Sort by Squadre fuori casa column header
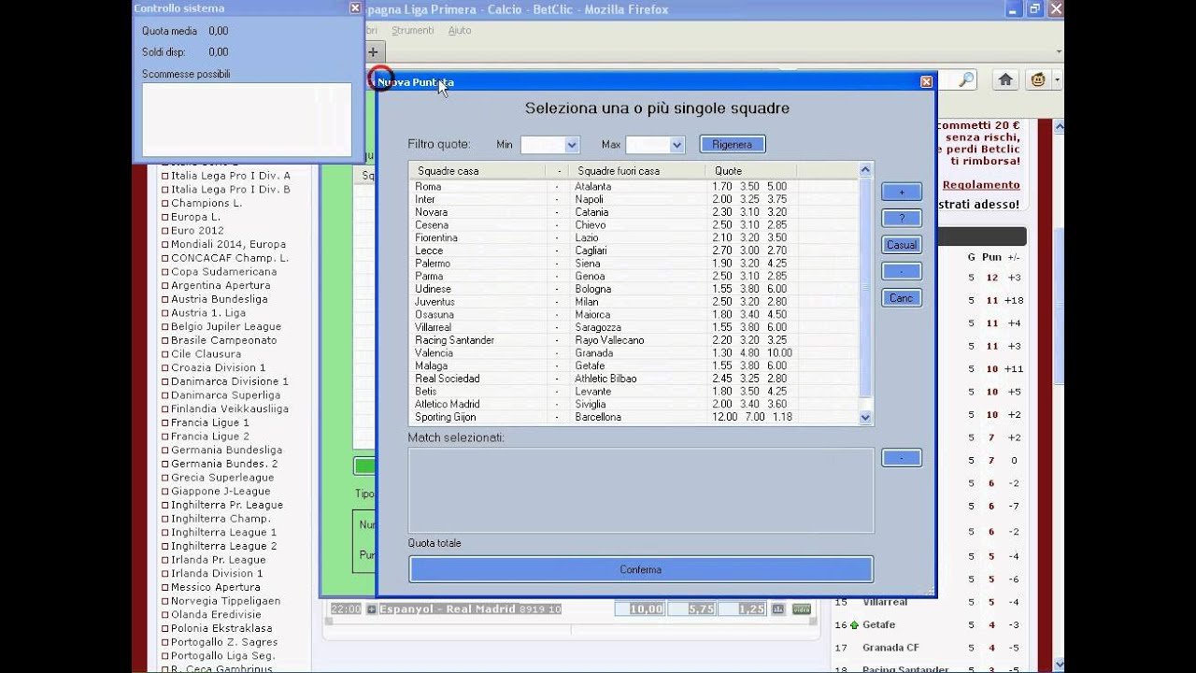The width and height of the screenshot is (1196, 673). point(638,170)
